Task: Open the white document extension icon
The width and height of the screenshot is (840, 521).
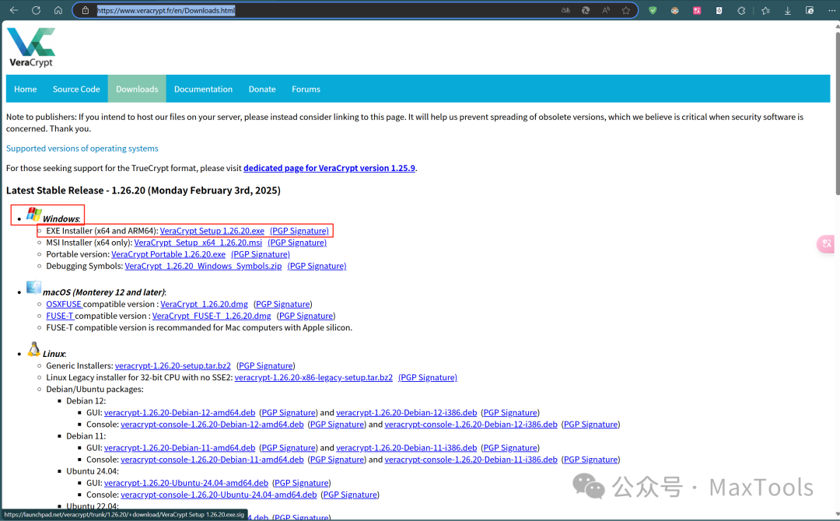Action: click(719, 10)
